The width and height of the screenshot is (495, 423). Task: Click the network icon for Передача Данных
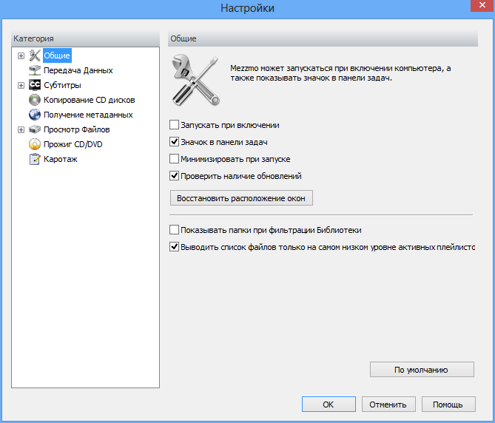click(35, 70)
